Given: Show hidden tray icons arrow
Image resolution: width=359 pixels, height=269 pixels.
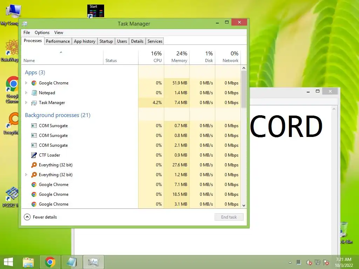Looking at the screenshot, I should point(290,262).
